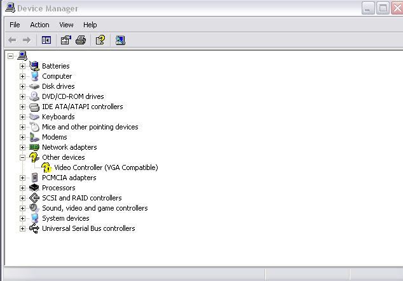Select the PCMCIA adapters label
The image size is (403, 281).
(69, 178)
